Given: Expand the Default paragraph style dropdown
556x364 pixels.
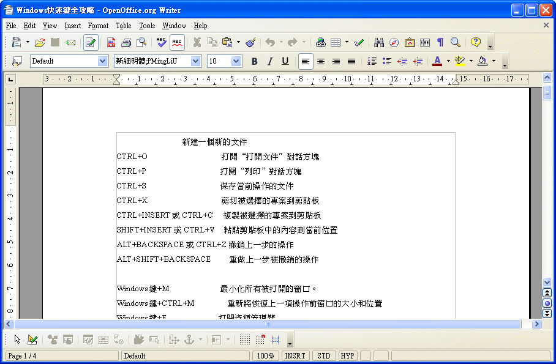Looking at the screenshot, I should point(102,61).
